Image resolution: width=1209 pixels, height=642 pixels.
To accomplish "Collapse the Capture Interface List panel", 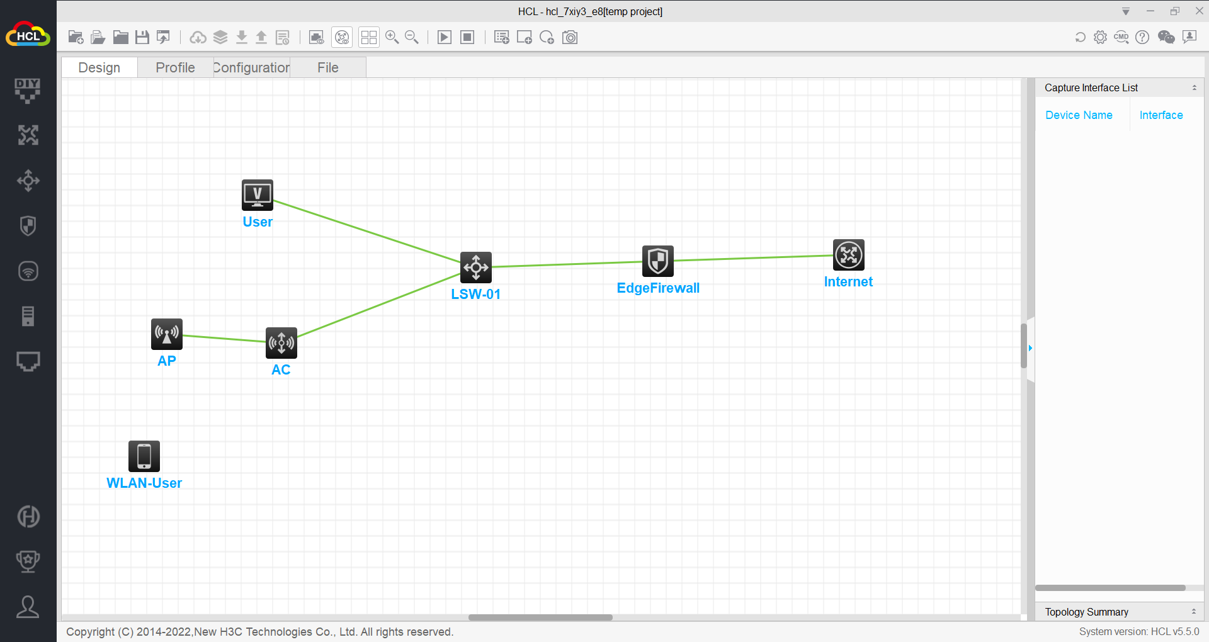I will [1194, 88].
